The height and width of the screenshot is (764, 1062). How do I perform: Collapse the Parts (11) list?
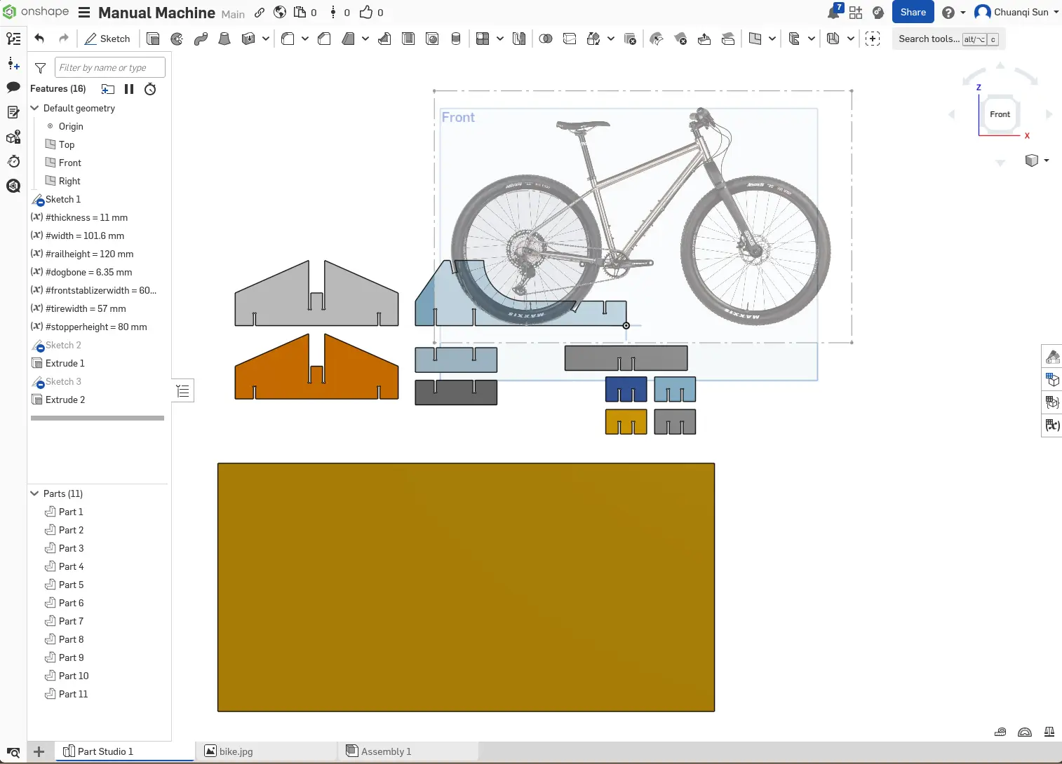pos(34,493)
